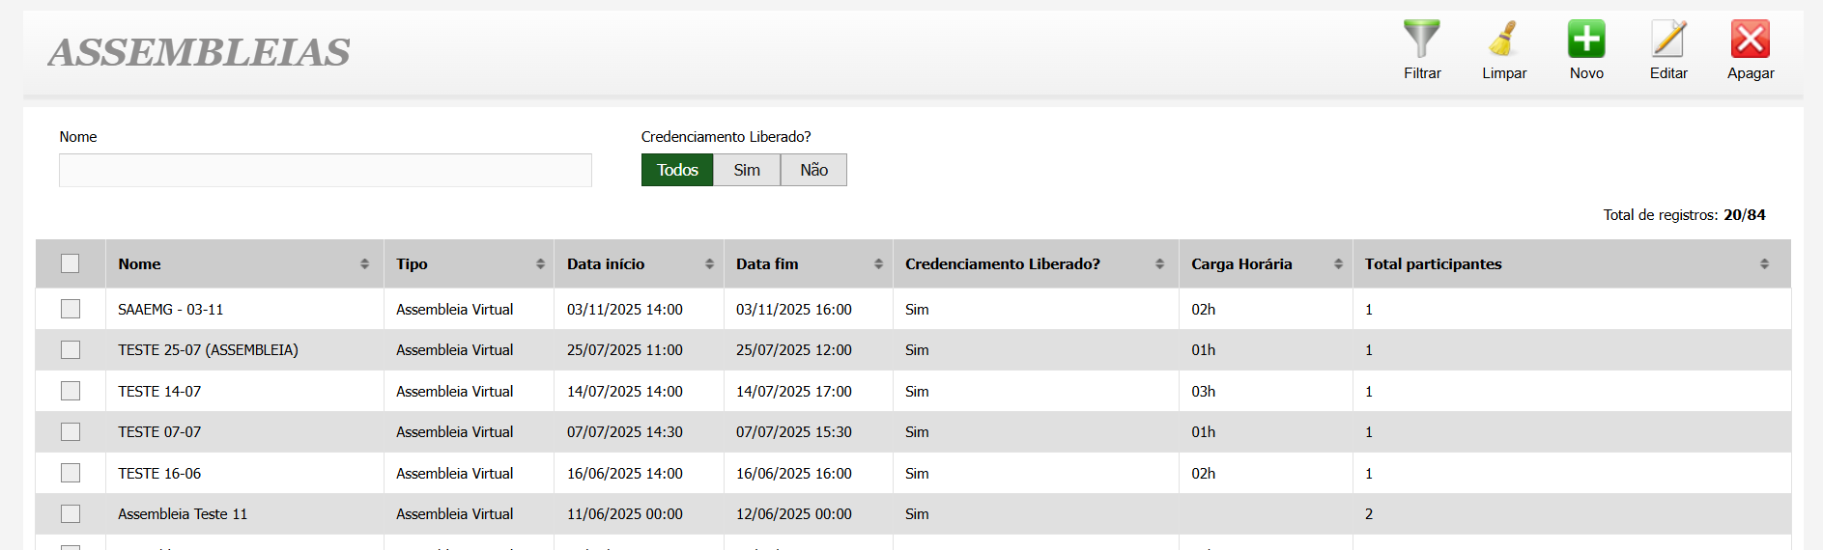This screenshot has width=1823, height=550.
Task: Choose the Não credenciamento filter
Action: pyautogui.click(x=813, y=170)
